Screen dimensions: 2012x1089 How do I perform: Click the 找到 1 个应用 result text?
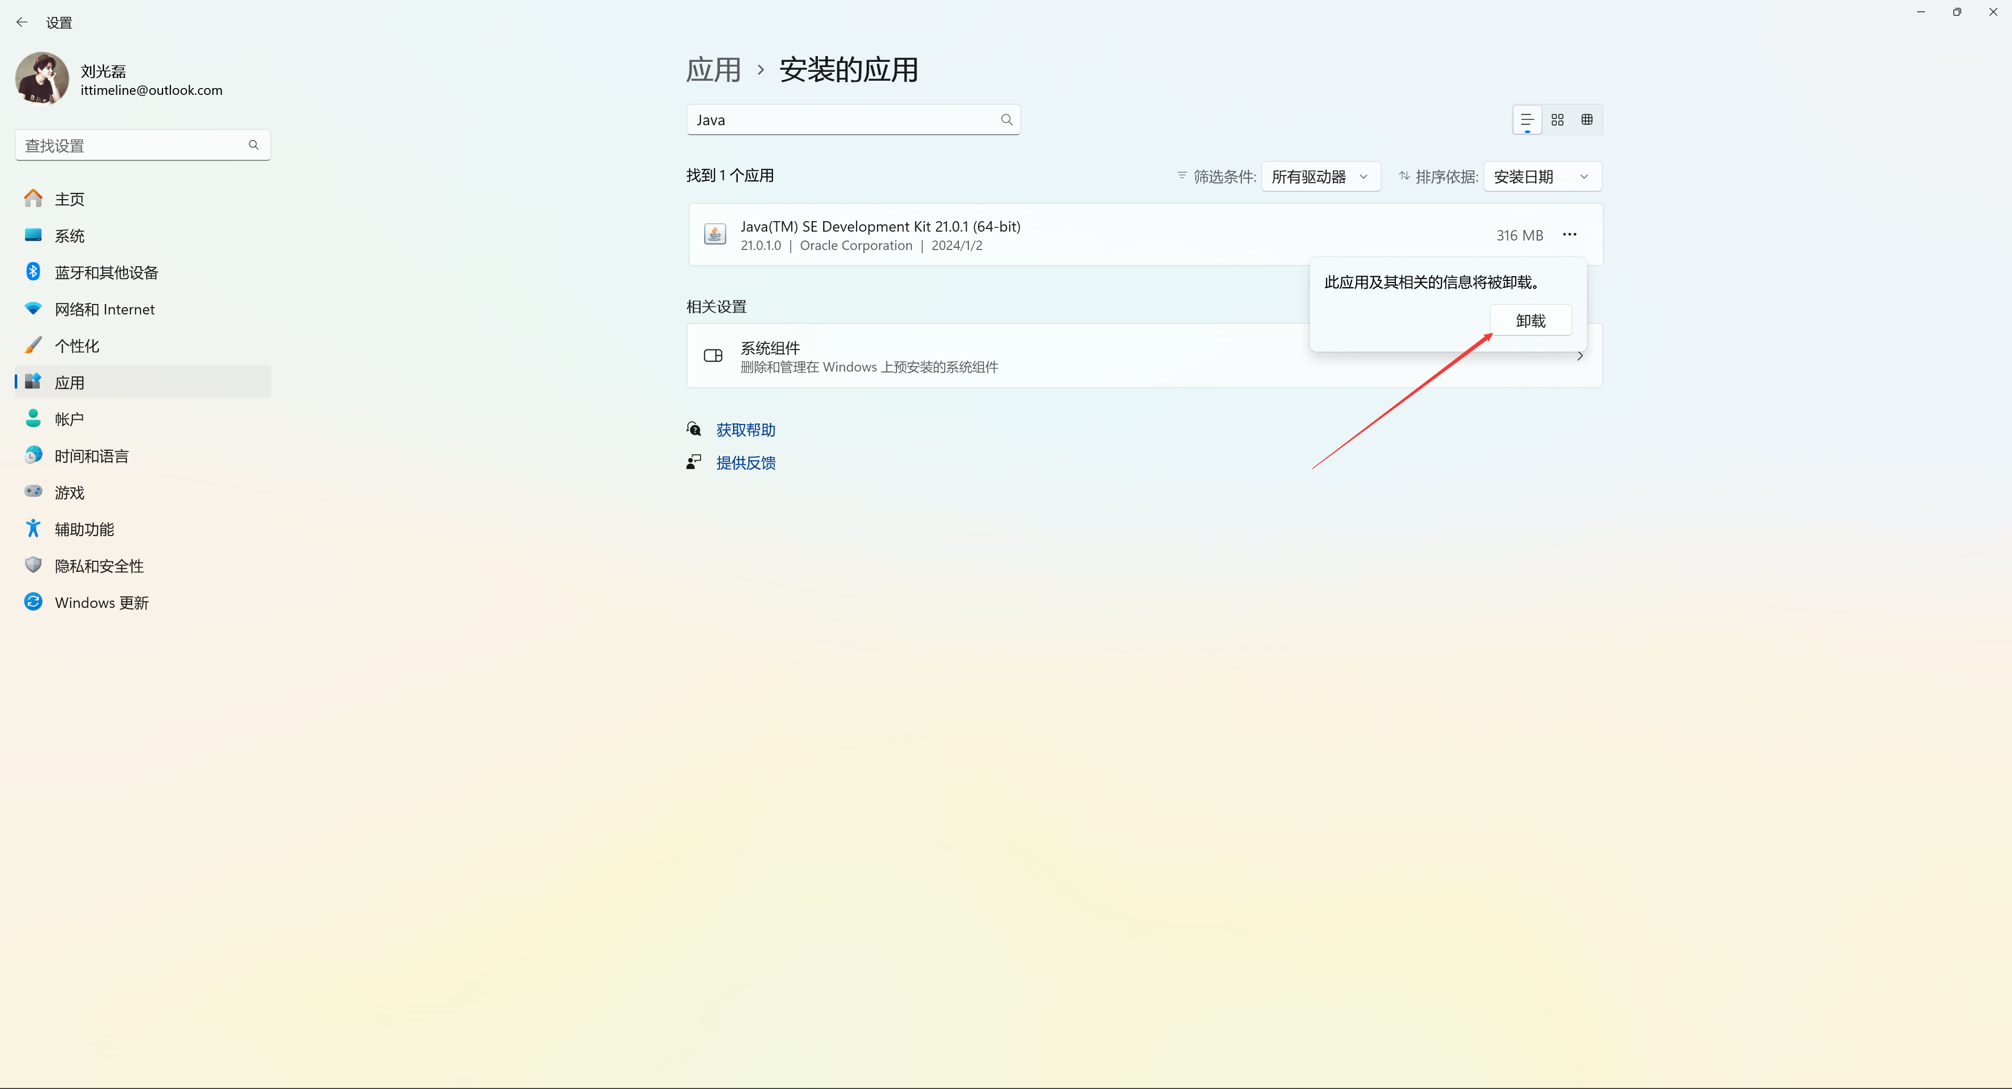730,176
